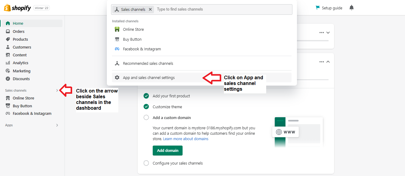Click the globe www domain illustration
This screenshot has width=405, height=176.
pyautogui.click(x=285, y=132)
